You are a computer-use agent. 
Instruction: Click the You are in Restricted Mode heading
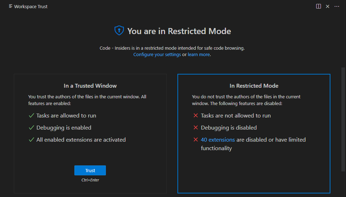pos(179,31)
